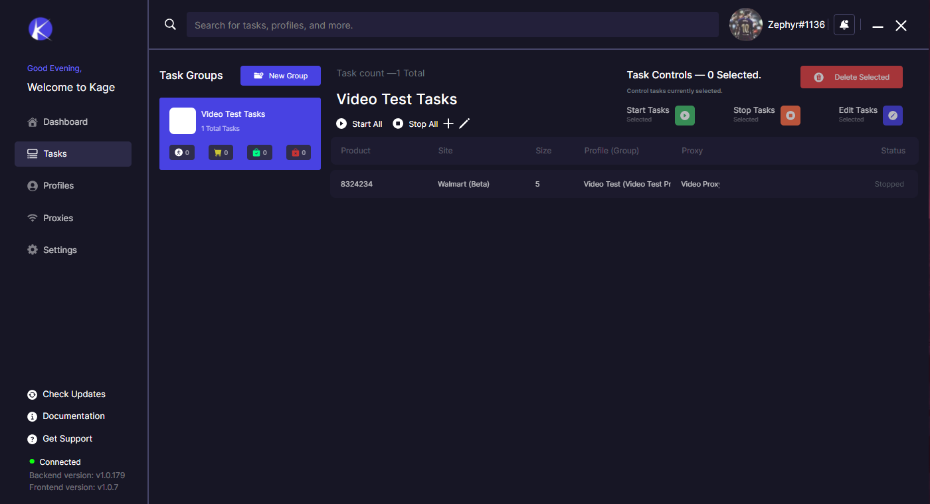The height and width of the screenshot is (504, 930).
Task: Click the yellow cart counter badge
Action: (221, 153)
